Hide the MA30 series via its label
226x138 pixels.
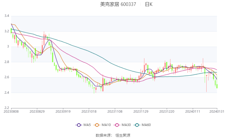click(x=126, y=125)
